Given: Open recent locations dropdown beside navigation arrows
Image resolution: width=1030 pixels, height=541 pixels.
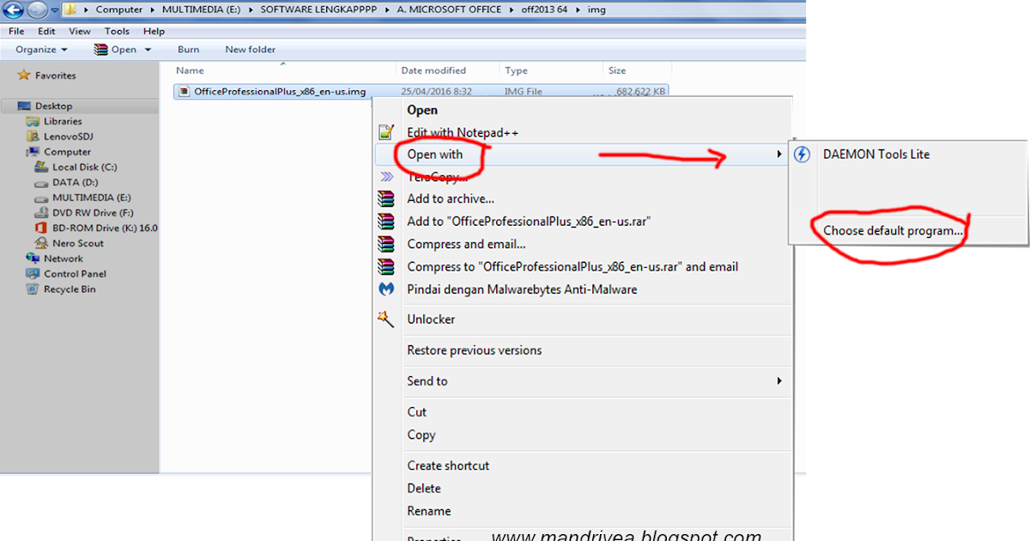Looking at the screenshot, I should tap(53, 10).
